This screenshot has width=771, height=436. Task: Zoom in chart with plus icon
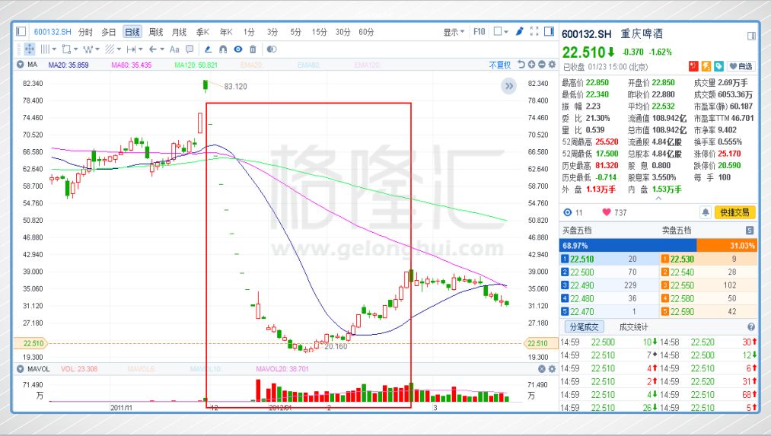pyautogui.click(x=531, y=65)
